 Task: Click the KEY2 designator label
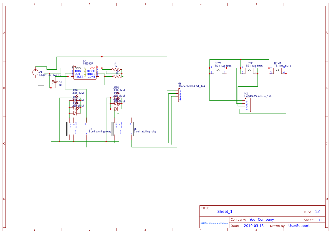(x=249, y=63)
